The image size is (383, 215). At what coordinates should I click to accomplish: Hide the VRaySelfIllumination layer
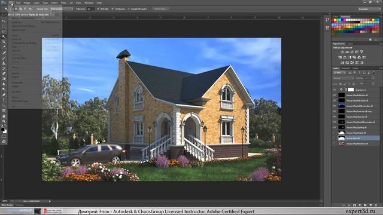(335, 106)
